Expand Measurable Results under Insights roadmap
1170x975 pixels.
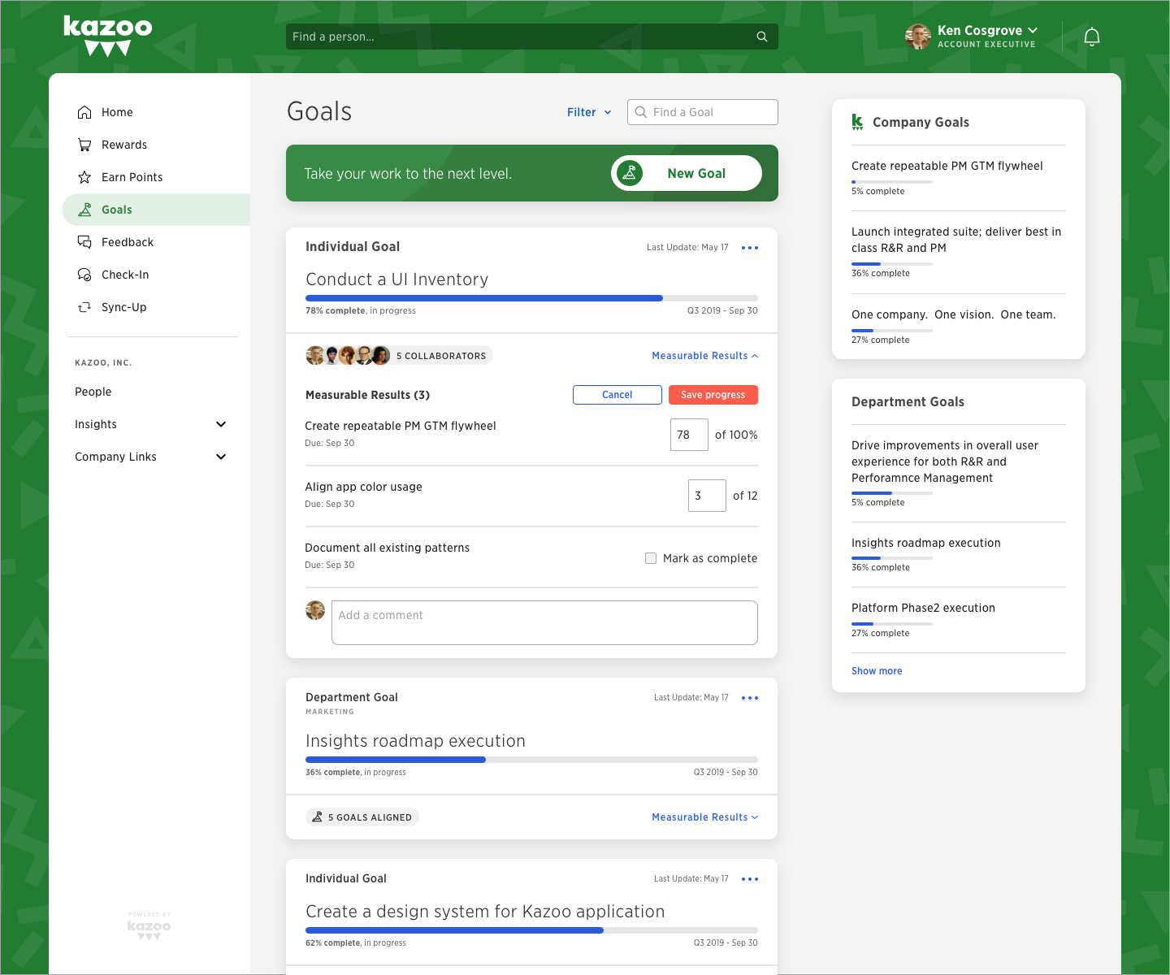704,817
